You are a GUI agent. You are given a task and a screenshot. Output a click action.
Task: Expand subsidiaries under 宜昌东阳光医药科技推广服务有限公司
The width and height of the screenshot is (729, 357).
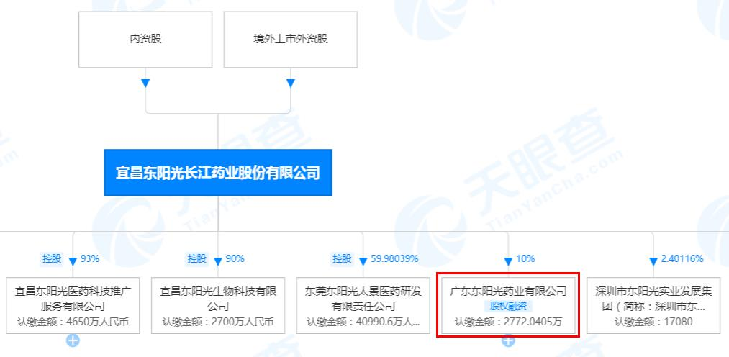tap(73, 340)
